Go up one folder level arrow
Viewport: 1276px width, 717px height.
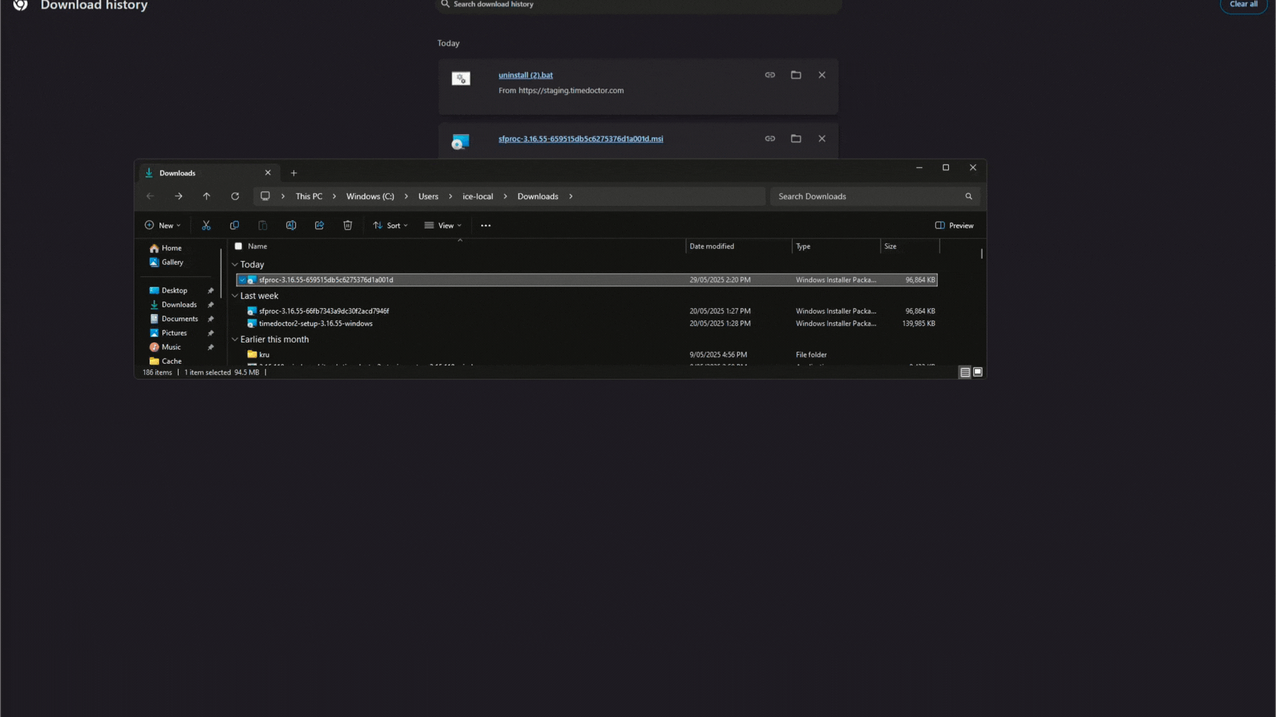207,197
